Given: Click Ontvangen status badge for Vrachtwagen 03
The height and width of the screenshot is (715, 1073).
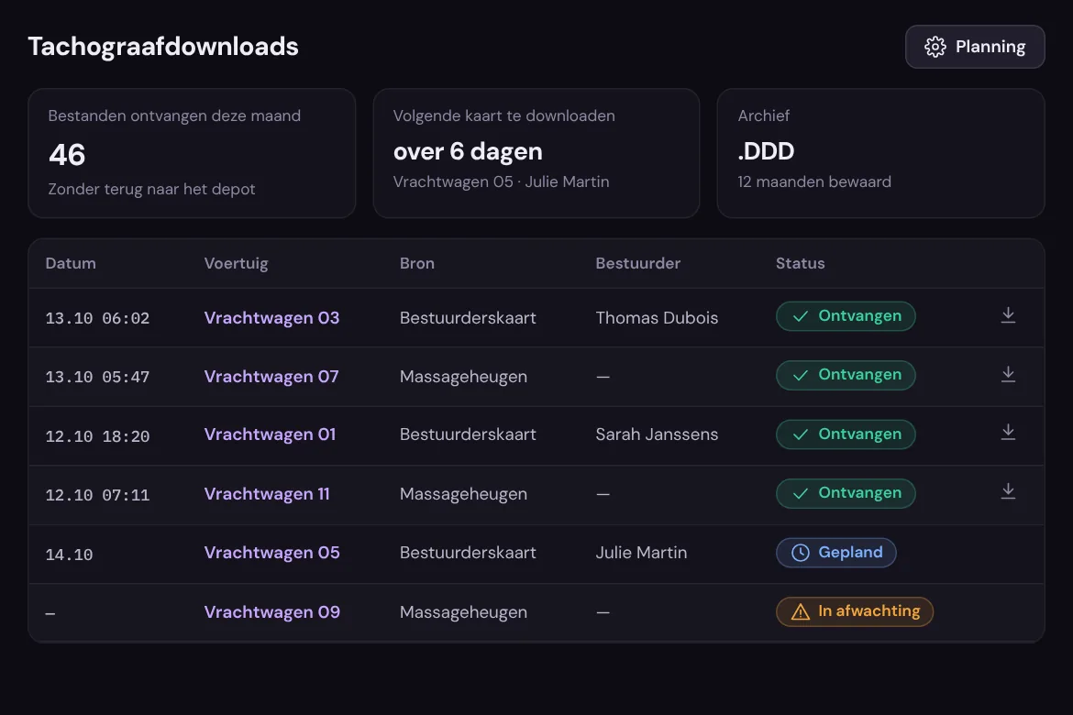Looking at the screenshot, I should point(846,316).
